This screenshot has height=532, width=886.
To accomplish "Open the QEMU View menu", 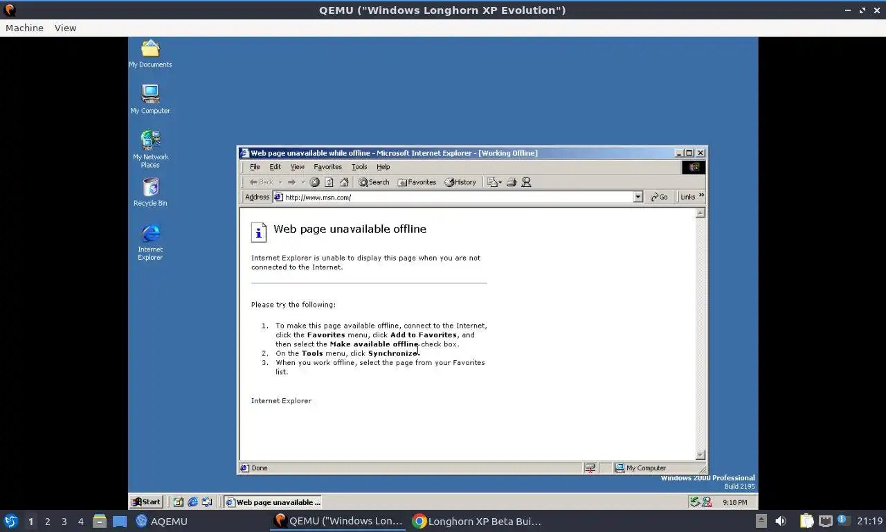I will pos(65,28).
